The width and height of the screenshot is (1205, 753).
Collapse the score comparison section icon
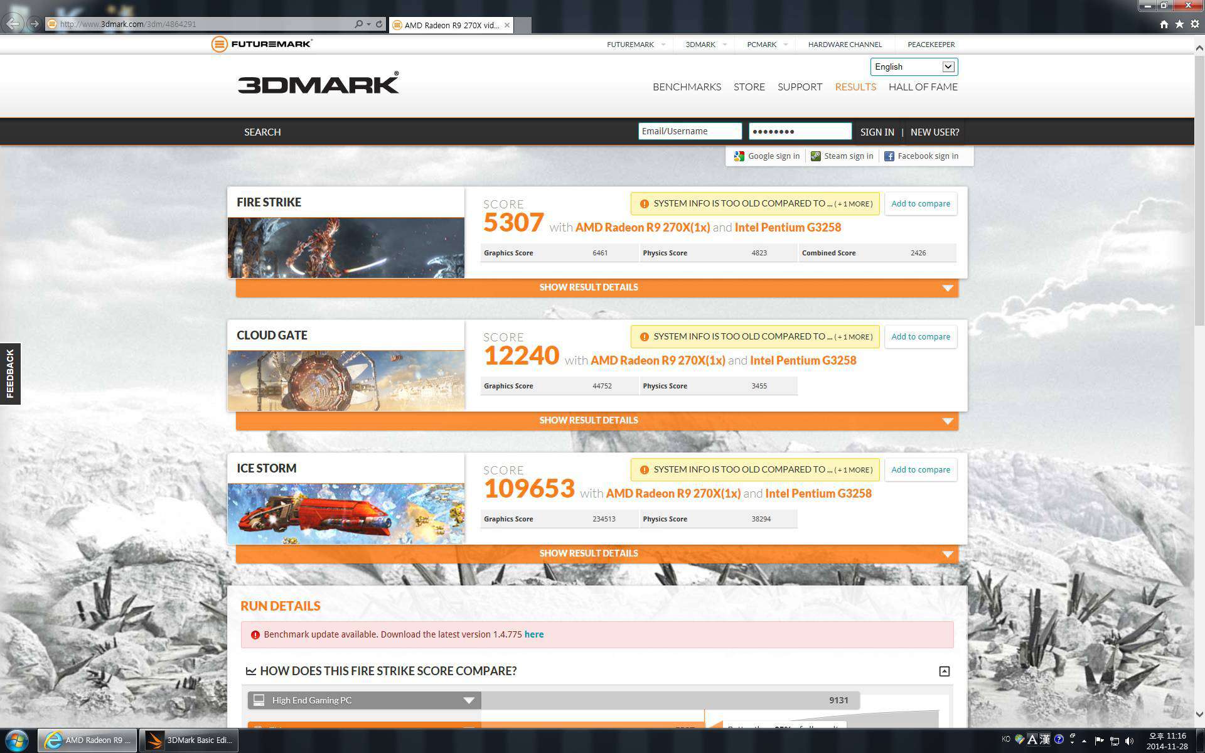pyautogui.click(x=944, y=671)
